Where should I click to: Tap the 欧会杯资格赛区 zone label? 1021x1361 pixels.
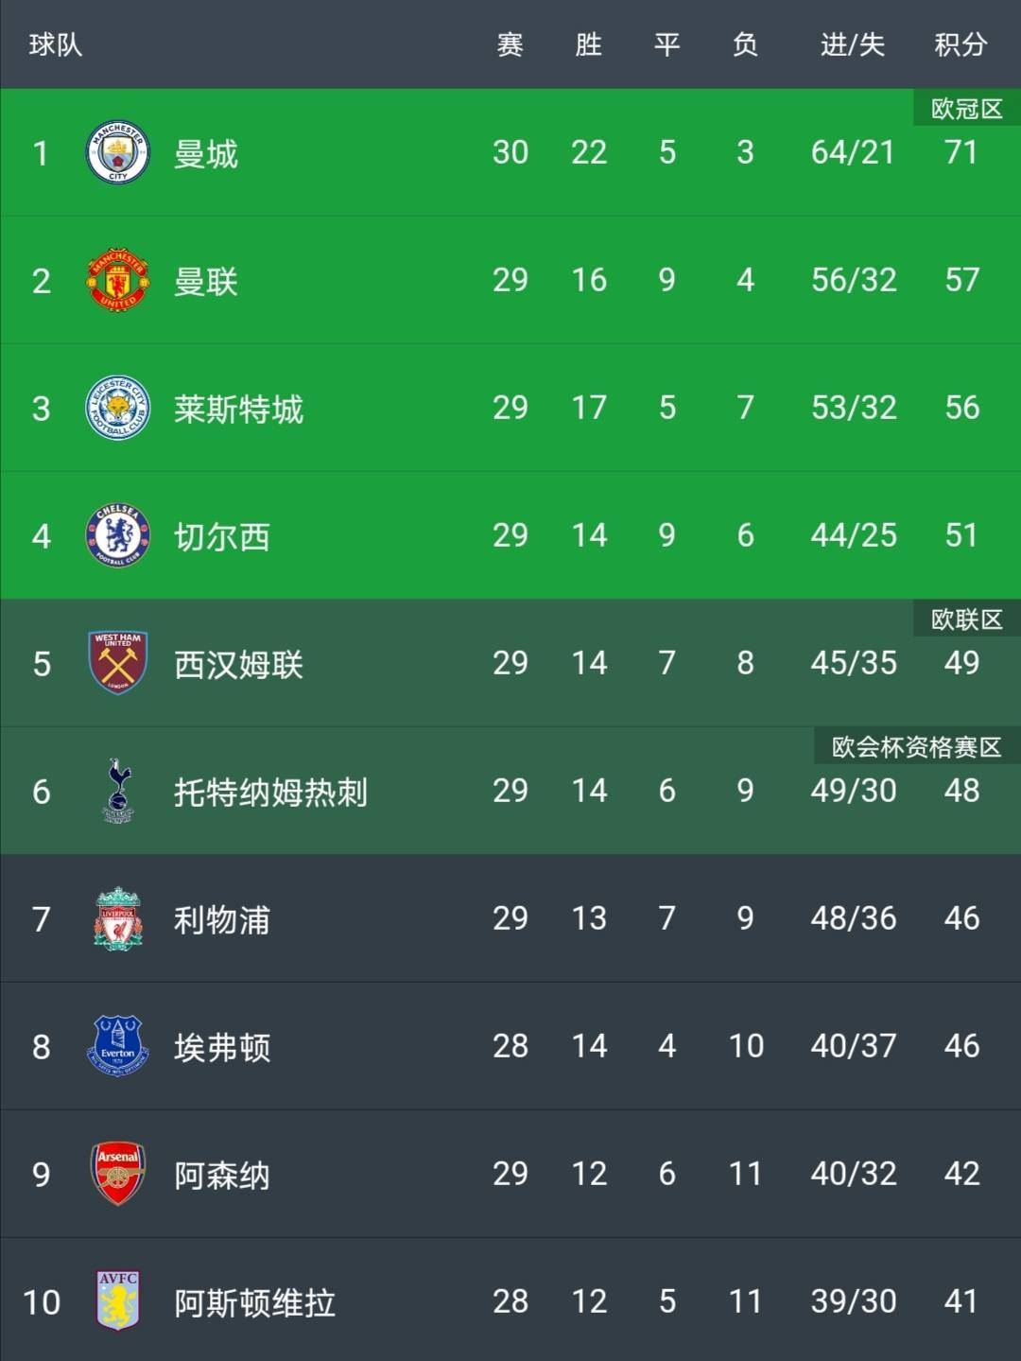point(917,746)
